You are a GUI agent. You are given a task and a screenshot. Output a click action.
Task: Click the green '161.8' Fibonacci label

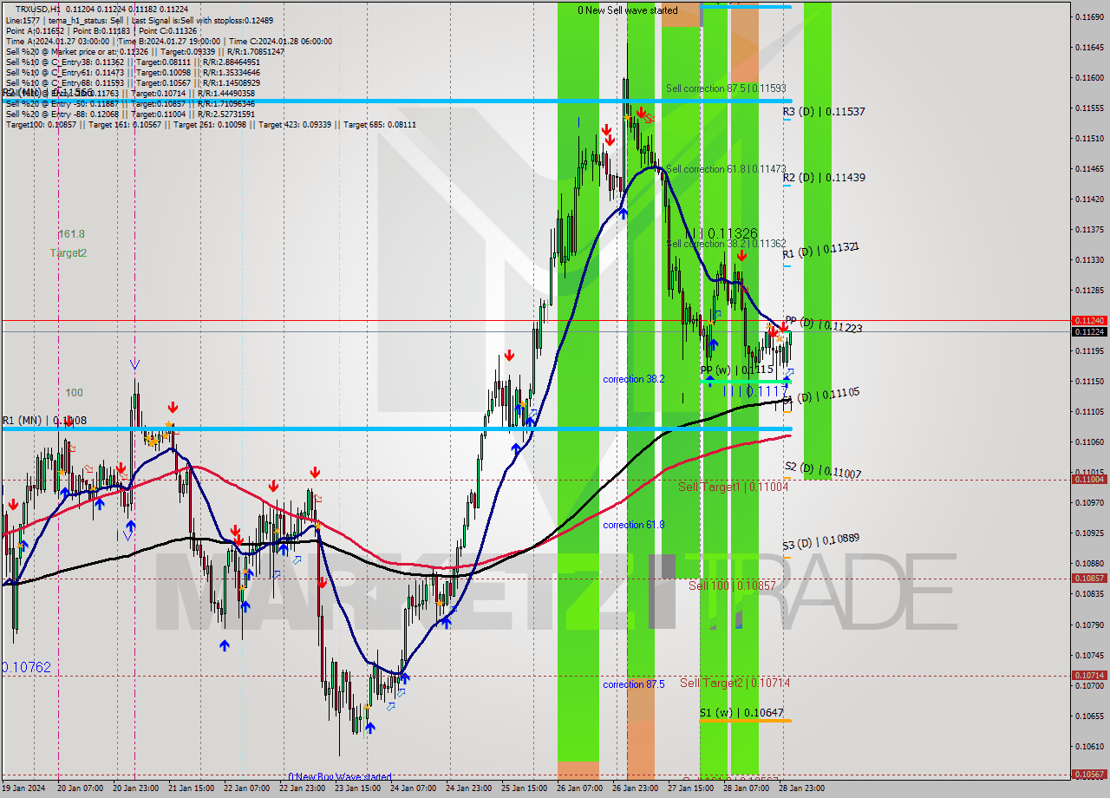pos(71,234)
